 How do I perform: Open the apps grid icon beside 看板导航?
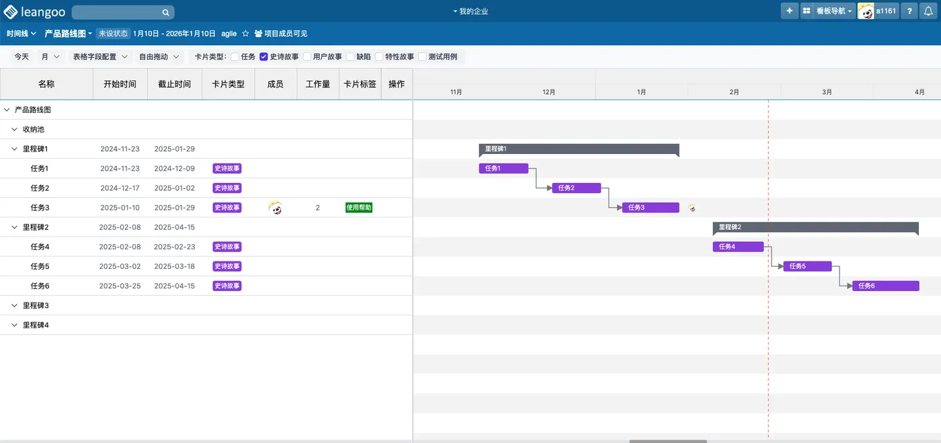pyautogui.click(x=806, y=11)
